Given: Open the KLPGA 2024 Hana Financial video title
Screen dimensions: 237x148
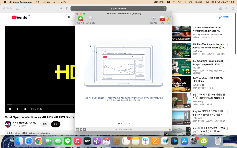Looking at the screenshot, I should [209, 63].
